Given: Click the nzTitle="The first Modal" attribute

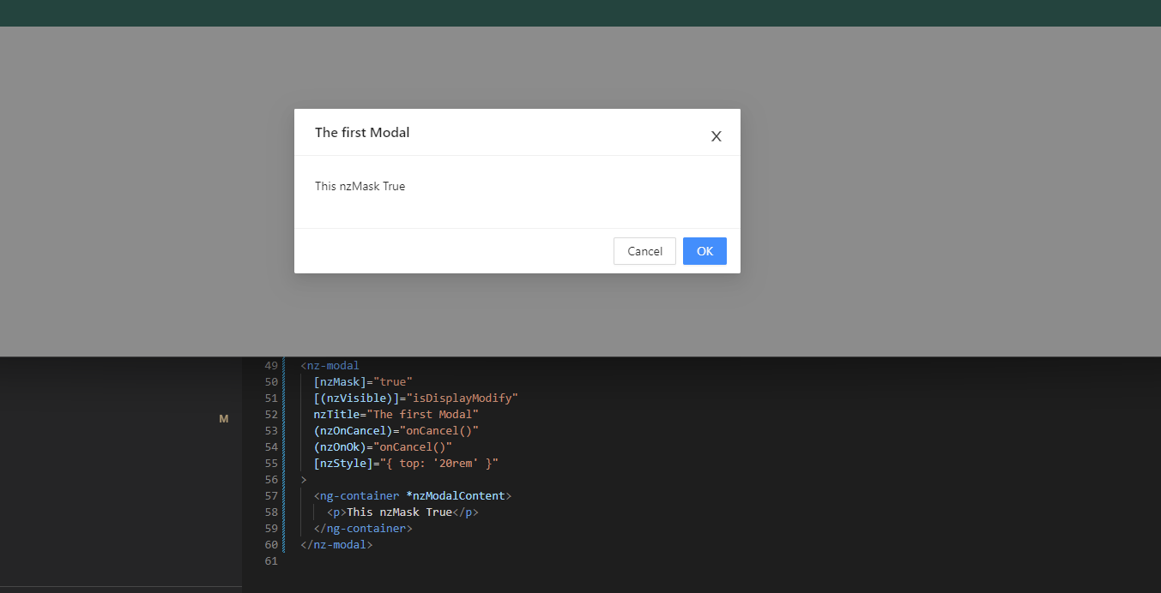Looking at the screenshot, I should point(396,414).
